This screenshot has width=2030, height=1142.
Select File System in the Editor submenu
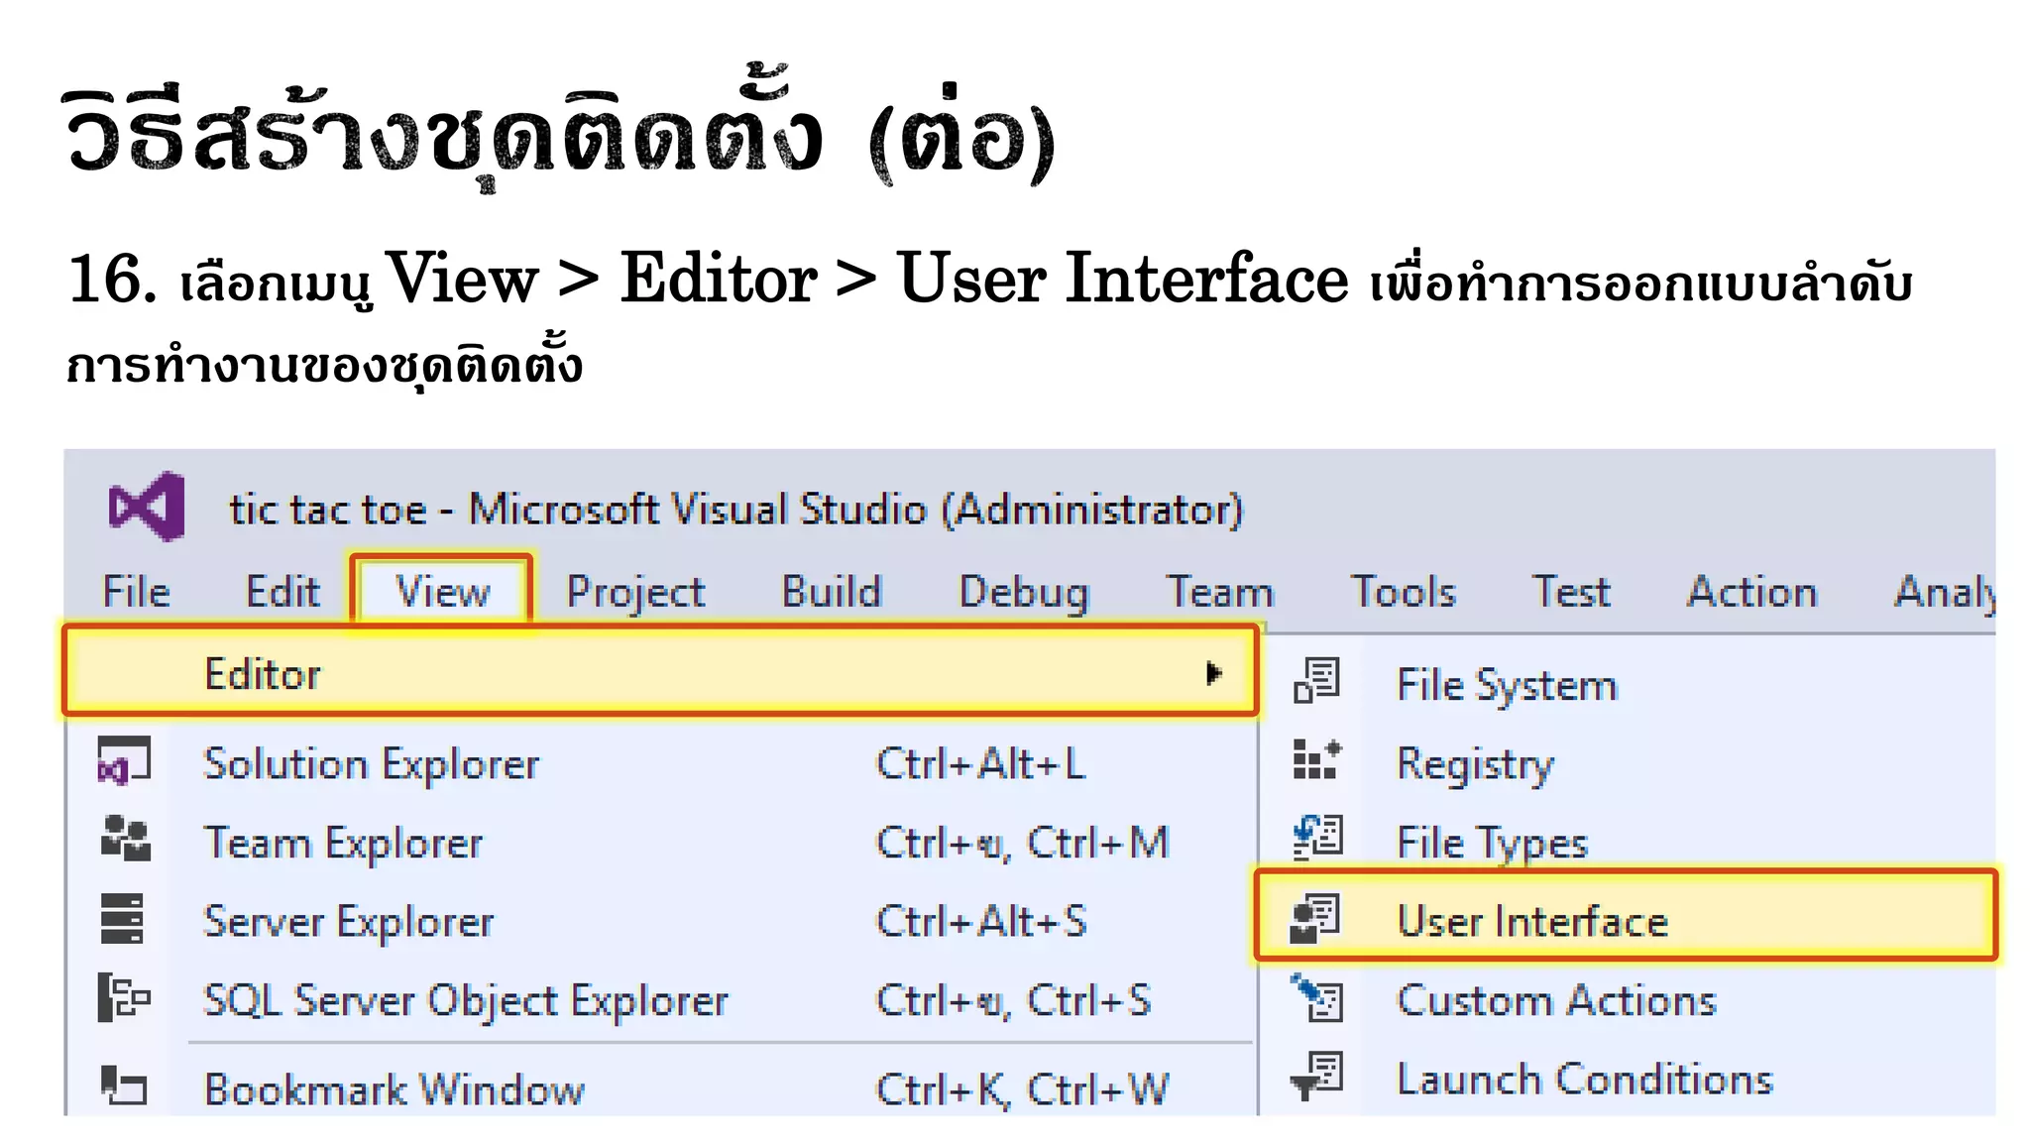pyautogui.click(x=1627, y=684)
